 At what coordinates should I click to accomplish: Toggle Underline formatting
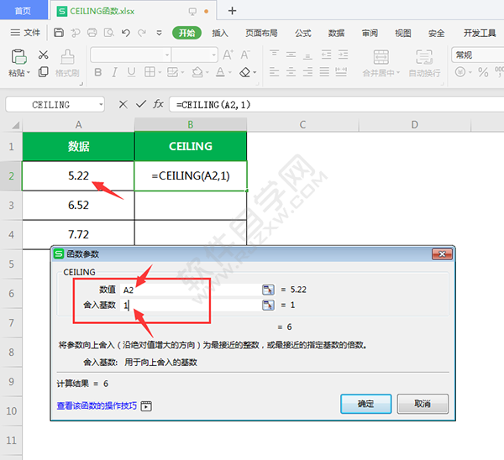131,72
